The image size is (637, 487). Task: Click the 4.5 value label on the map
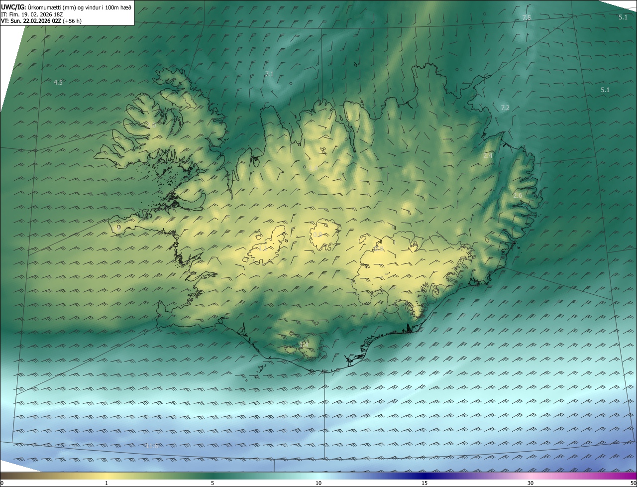pyautogui.click(x=58, y=82)
